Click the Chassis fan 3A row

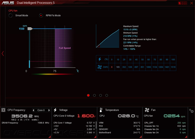coord(165,133)
